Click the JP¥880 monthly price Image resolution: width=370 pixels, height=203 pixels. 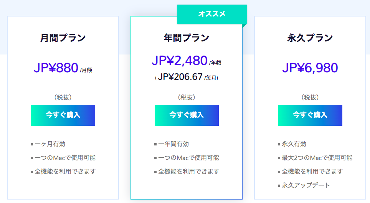pyautogui.click(x=56, y=68)
